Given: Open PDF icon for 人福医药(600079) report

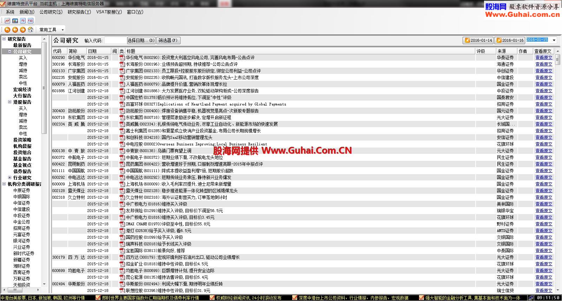Looking at the screenshot, I should (122, 84).
